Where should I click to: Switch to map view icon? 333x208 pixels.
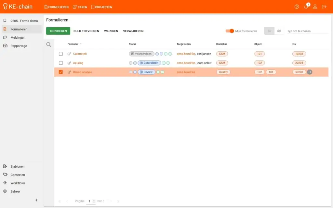(x=279, y=31)
